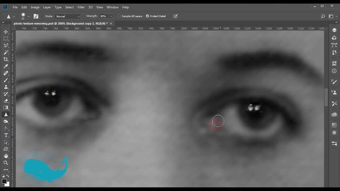The width and height of the screenshot is (340, 191).
Task: Open the Layers panel icon
Action: coord(334,30)
